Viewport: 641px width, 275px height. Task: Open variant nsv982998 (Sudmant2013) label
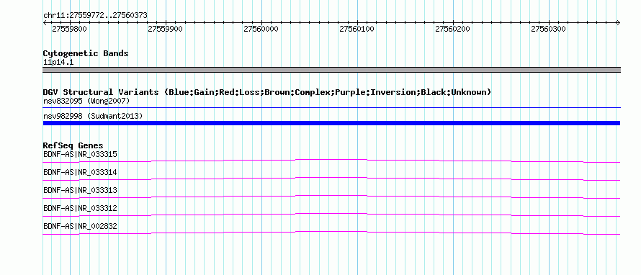click(93, 117)
